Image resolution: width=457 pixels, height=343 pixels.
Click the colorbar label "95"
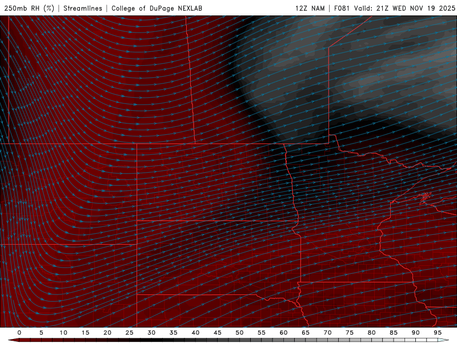(438, 333)
